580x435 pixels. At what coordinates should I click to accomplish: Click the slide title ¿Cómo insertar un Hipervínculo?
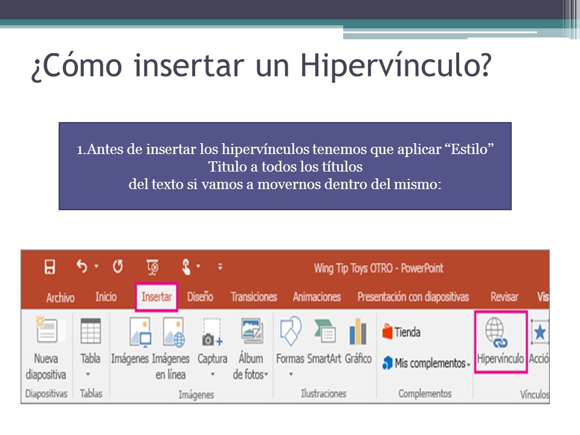click(x=261, y=65)
